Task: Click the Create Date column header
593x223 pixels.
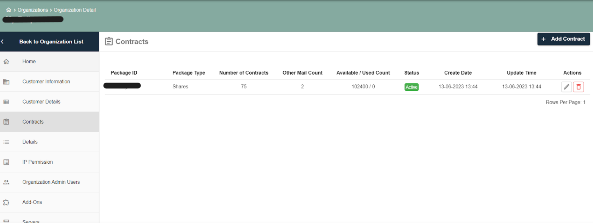Action: pyautogui.click(x=458, y=73)
